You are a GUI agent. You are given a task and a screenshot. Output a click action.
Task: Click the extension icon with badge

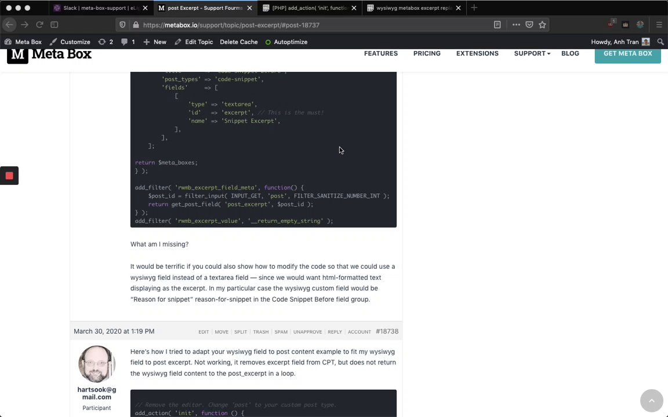tap(611, 24)
